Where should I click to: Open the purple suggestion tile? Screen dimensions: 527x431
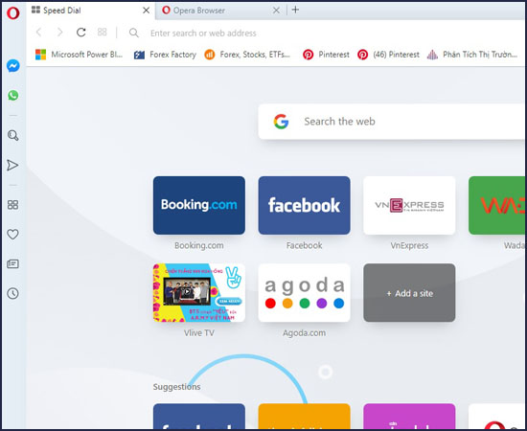pos(409,417)
